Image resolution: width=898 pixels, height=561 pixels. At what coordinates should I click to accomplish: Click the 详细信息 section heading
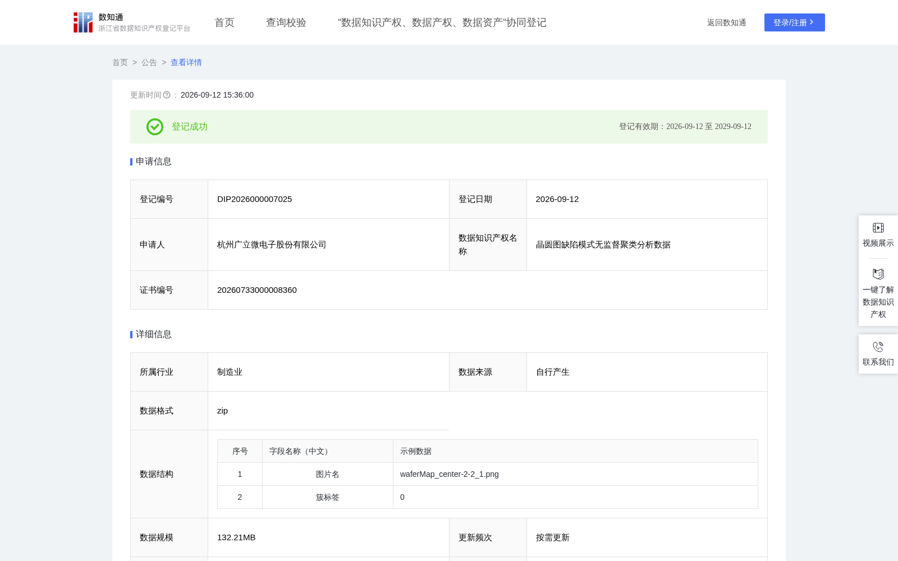[154, 334]
